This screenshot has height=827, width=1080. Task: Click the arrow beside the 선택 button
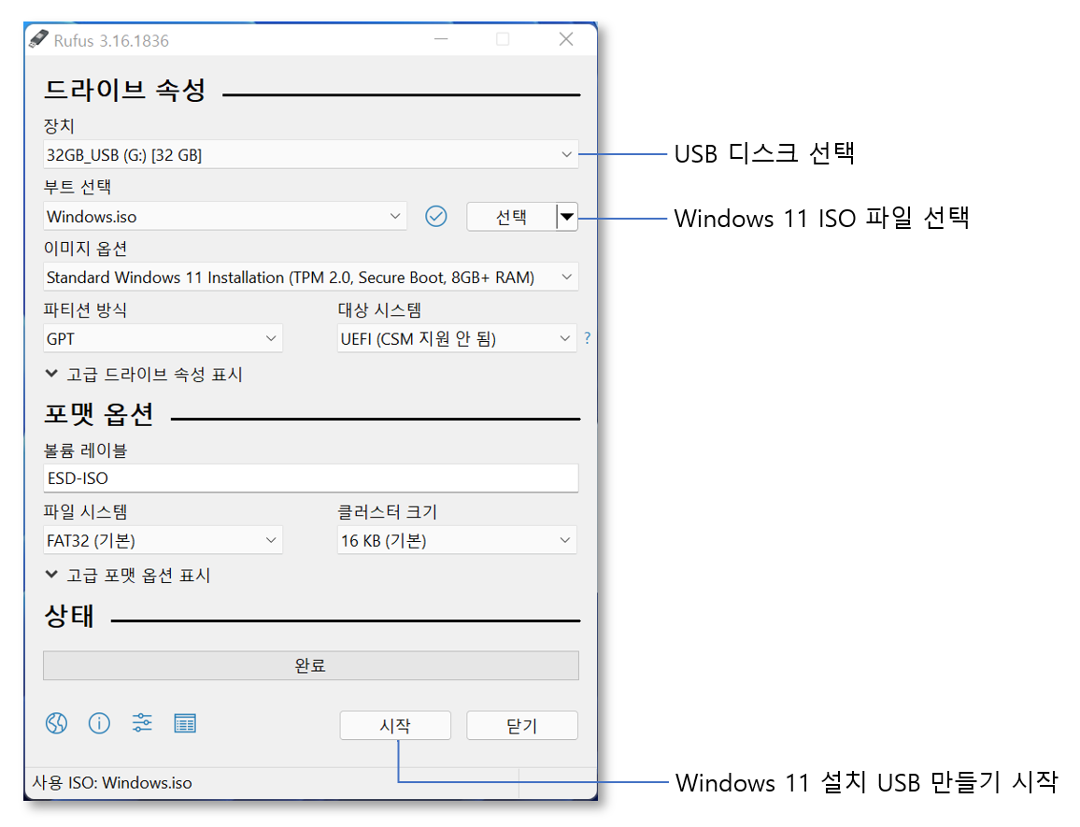[x=567, y=217]
